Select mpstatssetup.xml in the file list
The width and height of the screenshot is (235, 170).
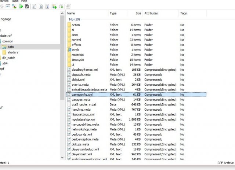pyautogui.click(x=136, y=119)
